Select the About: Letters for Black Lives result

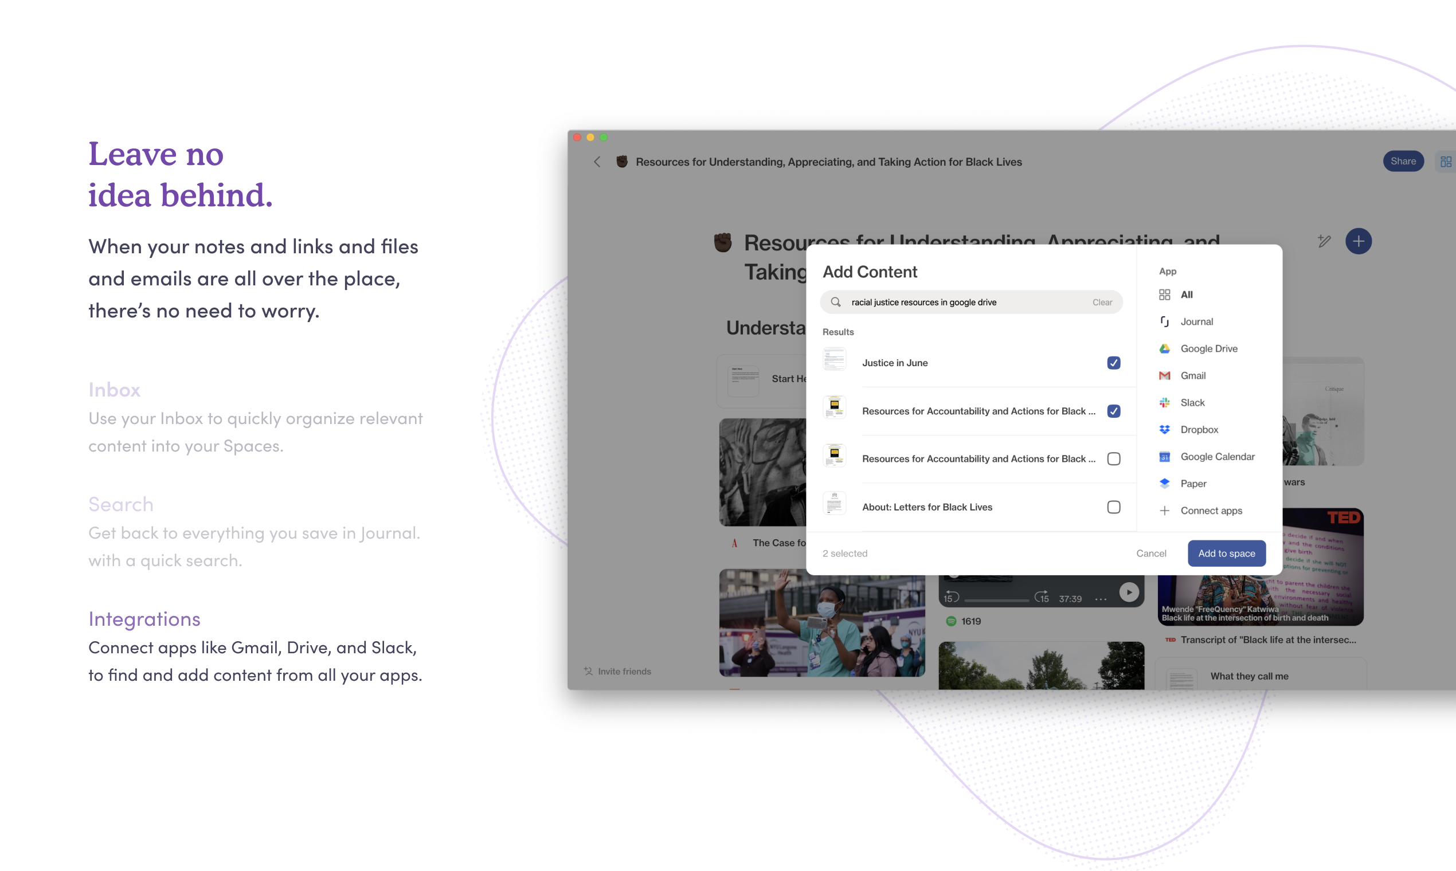tap(1113, 507)
